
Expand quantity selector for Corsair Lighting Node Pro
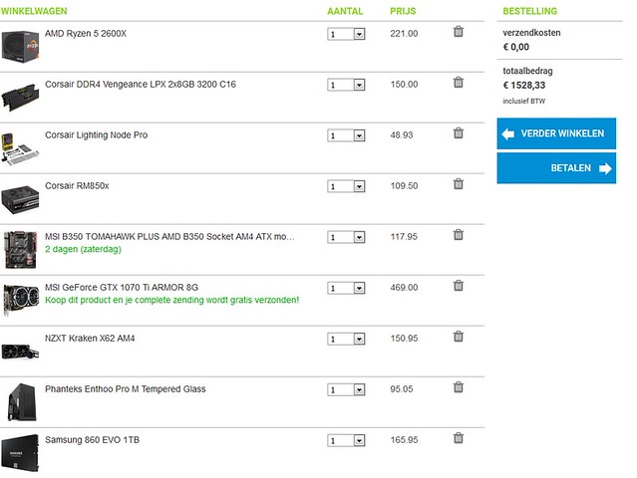click(346, 135)
